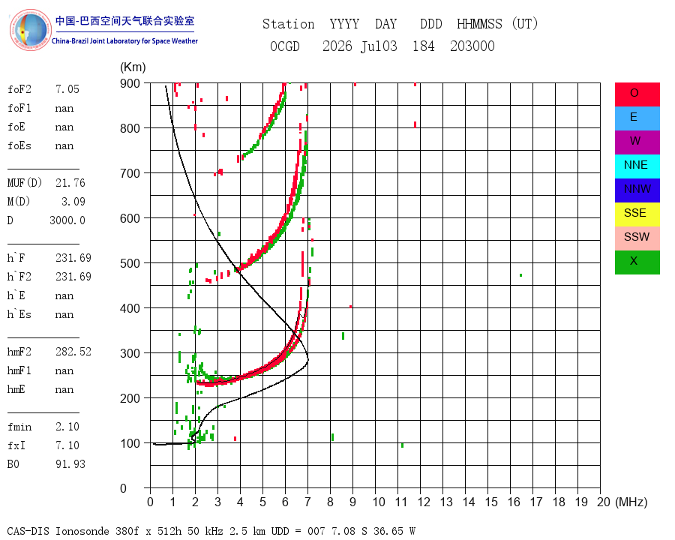Click the foF2 value 7.05
The width and height of the screenshot is (675, 540).
coord(67,89)
